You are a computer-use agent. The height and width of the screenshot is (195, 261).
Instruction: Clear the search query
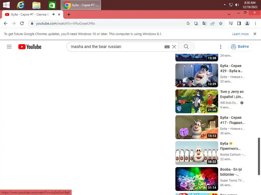coord(174,47)
